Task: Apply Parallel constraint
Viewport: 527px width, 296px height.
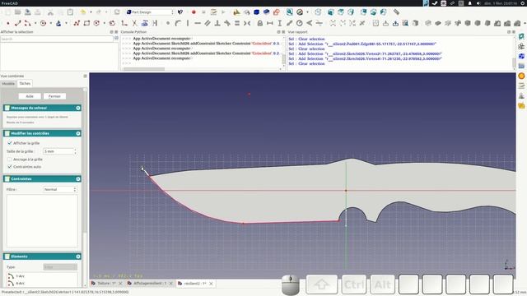Action: pos(208,23)
